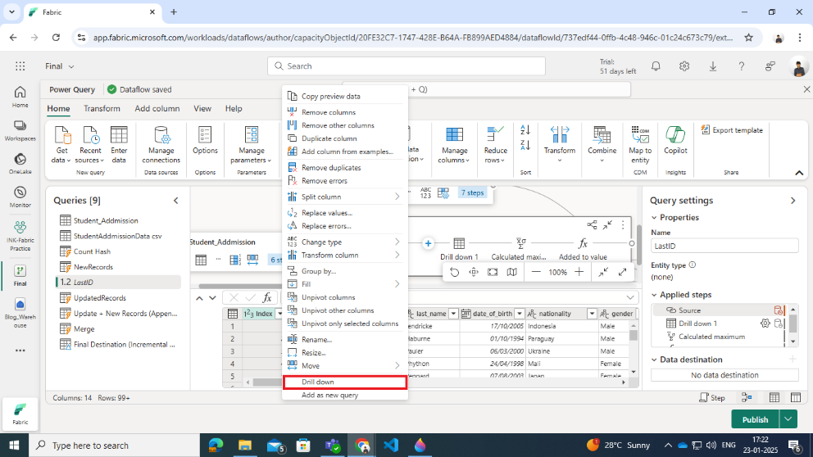Select the Merge query
813x457 pixels.
(118, 329)
